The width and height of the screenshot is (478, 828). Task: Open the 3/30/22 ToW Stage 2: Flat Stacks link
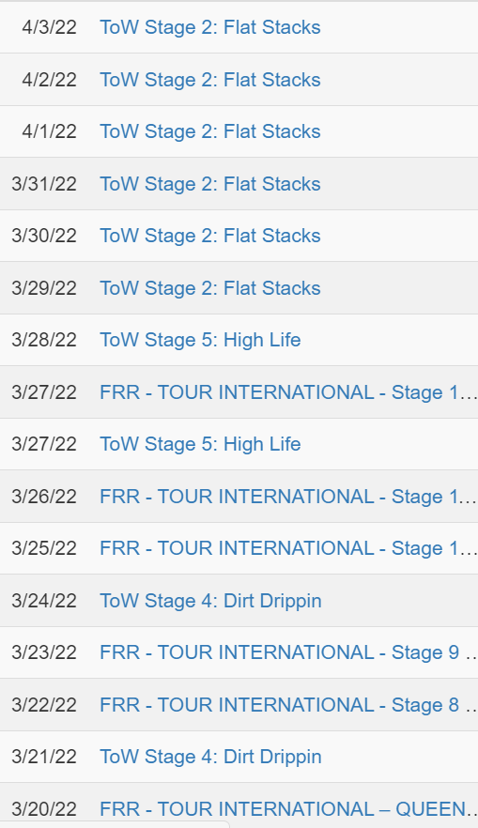tap(210, 236)
